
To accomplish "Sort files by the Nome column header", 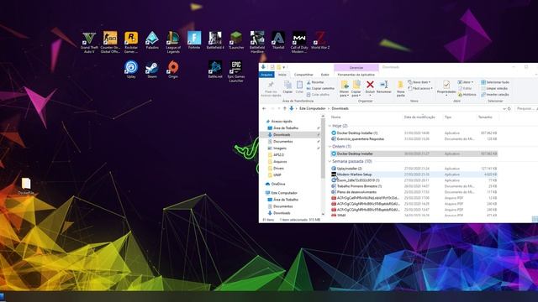I will [336, 117].
